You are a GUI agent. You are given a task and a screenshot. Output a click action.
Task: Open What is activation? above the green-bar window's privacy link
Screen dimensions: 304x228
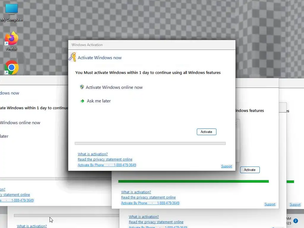coord(136,192)
